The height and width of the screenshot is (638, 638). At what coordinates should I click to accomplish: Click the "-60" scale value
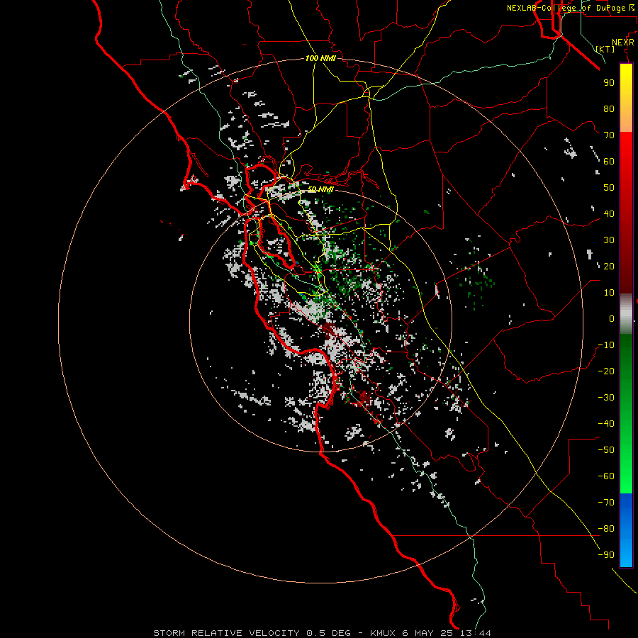coord(606,476)
